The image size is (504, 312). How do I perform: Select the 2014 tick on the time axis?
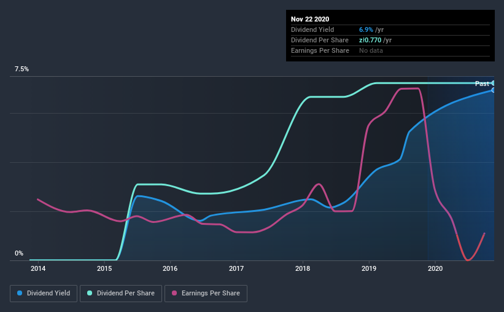coord(38,268)
